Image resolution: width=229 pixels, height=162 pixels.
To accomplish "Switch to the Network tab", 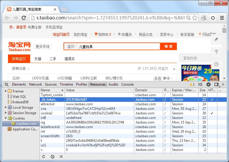I will point(35,84).
